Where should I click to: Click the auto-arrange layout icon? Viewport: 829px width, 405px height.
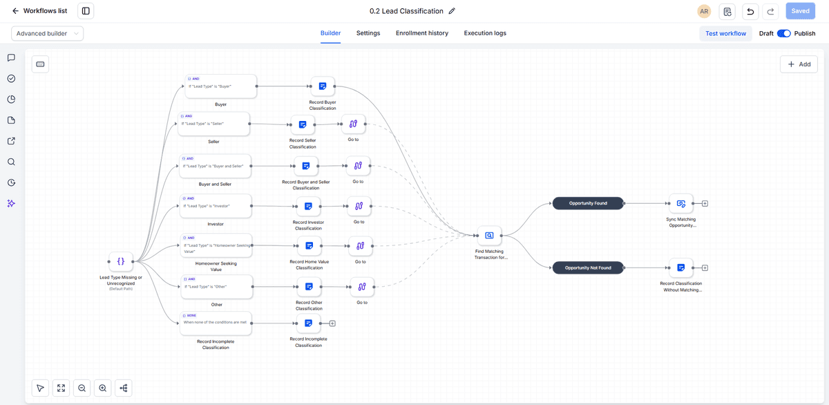124,388
